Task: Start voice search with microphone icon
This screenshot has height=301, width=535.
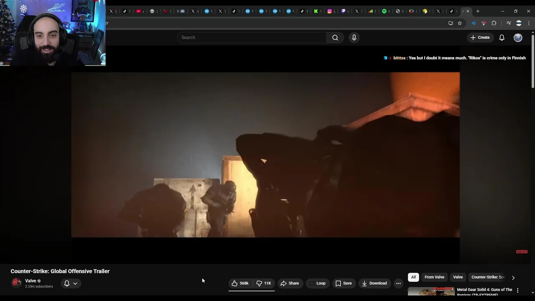Action: point(354,38)
